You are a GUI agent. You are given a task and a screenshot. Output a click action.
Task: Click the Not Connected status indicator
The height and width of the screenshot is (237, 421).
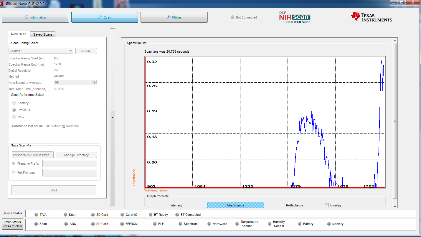click(x=232, y=17)
